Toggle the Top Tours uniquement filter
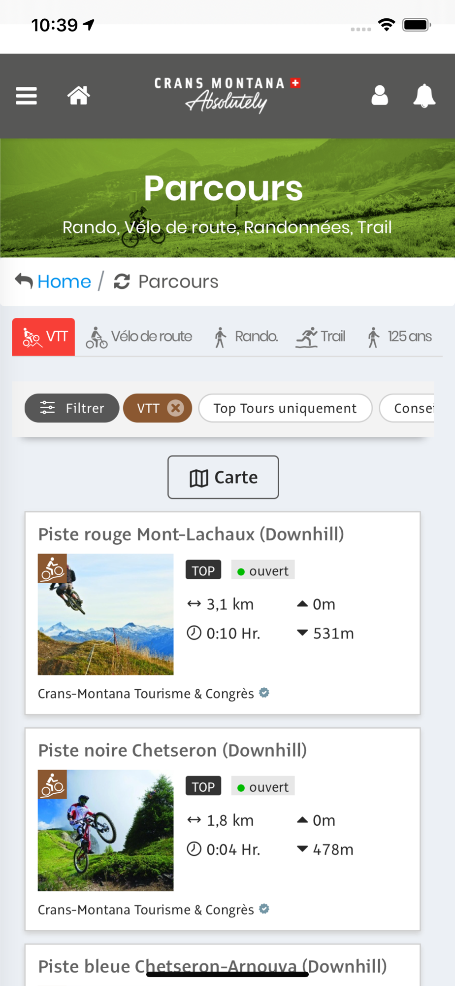The image size is (455, 986). [x=285, y=408]
